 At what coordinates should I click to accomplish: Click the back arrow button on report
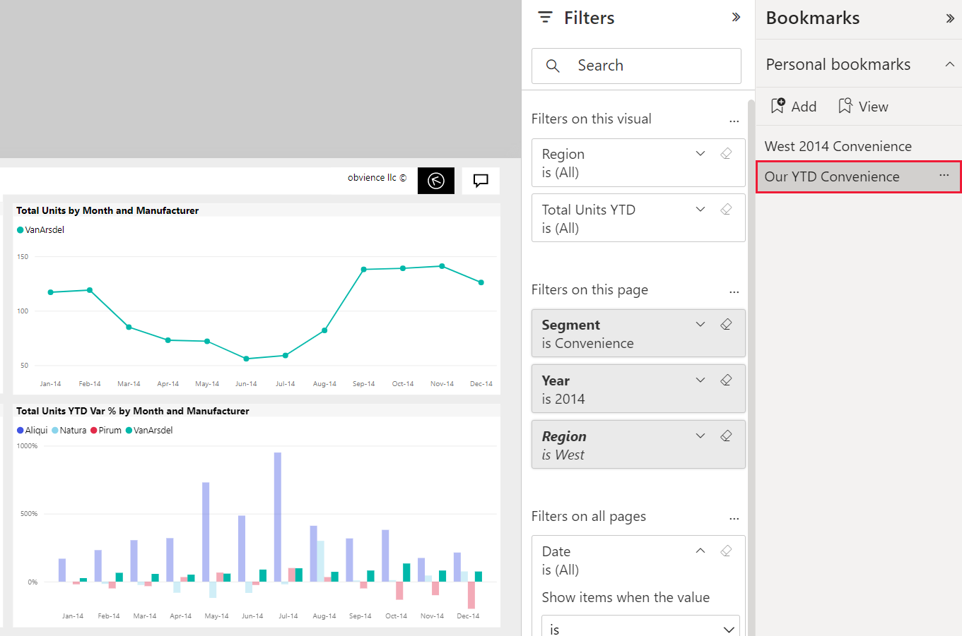436,181
